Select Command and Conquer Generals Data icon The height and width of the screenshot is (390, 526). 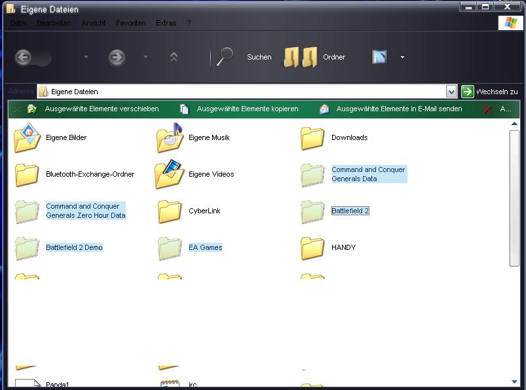coord(312,175)
